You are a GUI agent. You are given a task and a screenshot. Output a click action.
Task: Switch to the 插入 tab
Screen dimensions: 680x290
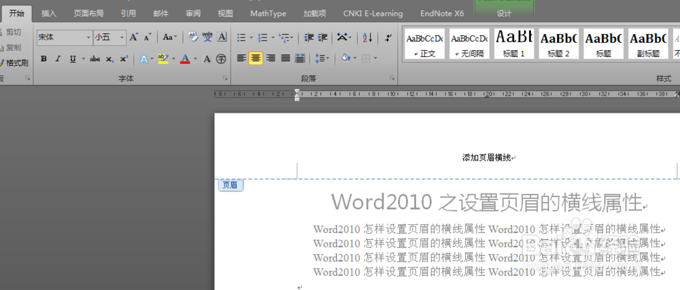pos(48,14)
